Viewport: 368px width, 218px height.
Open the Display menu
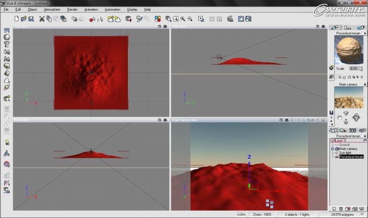(132, 10)
